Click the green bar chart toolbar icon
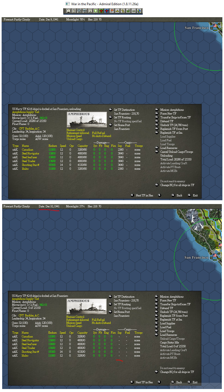224x392 pixels. (128, 11)
